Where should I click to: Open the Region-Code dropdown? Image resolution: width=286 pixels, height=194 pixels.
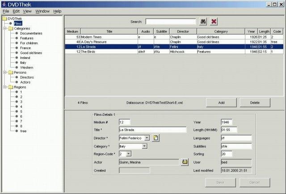(x=129, y=154)
